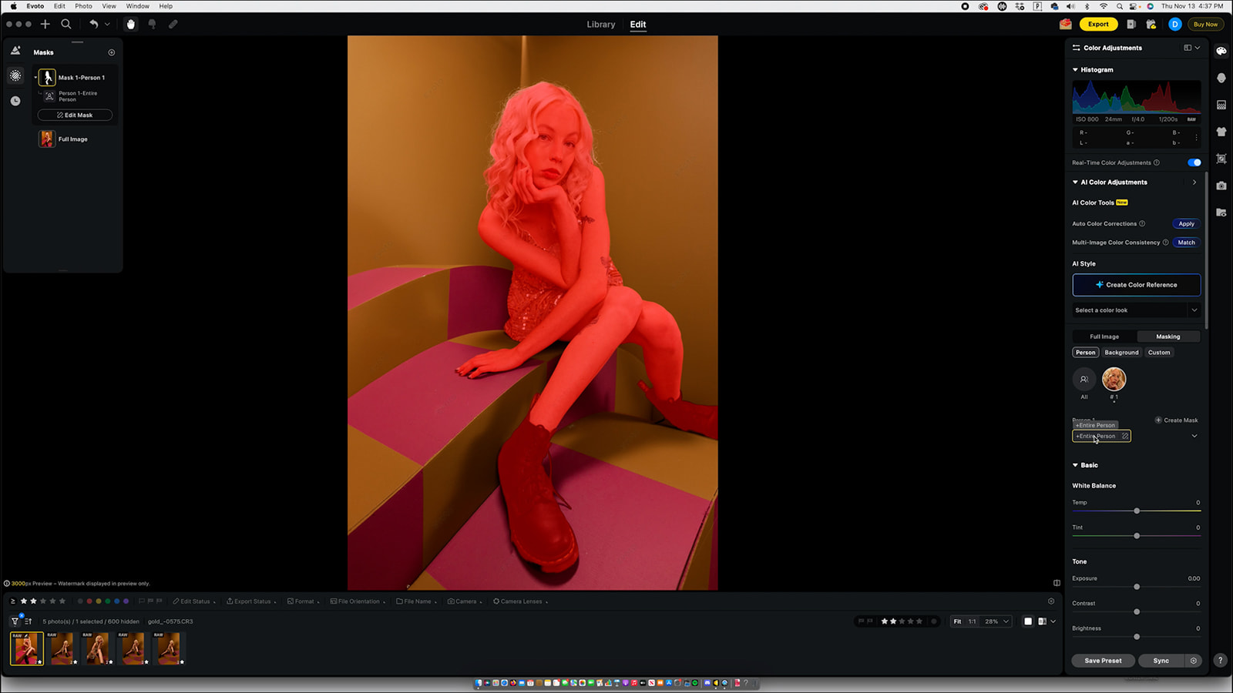Disable Real-Time Color Adjustments
This screenshot has height=693, width=1233.
click(x=1194, y=162)
